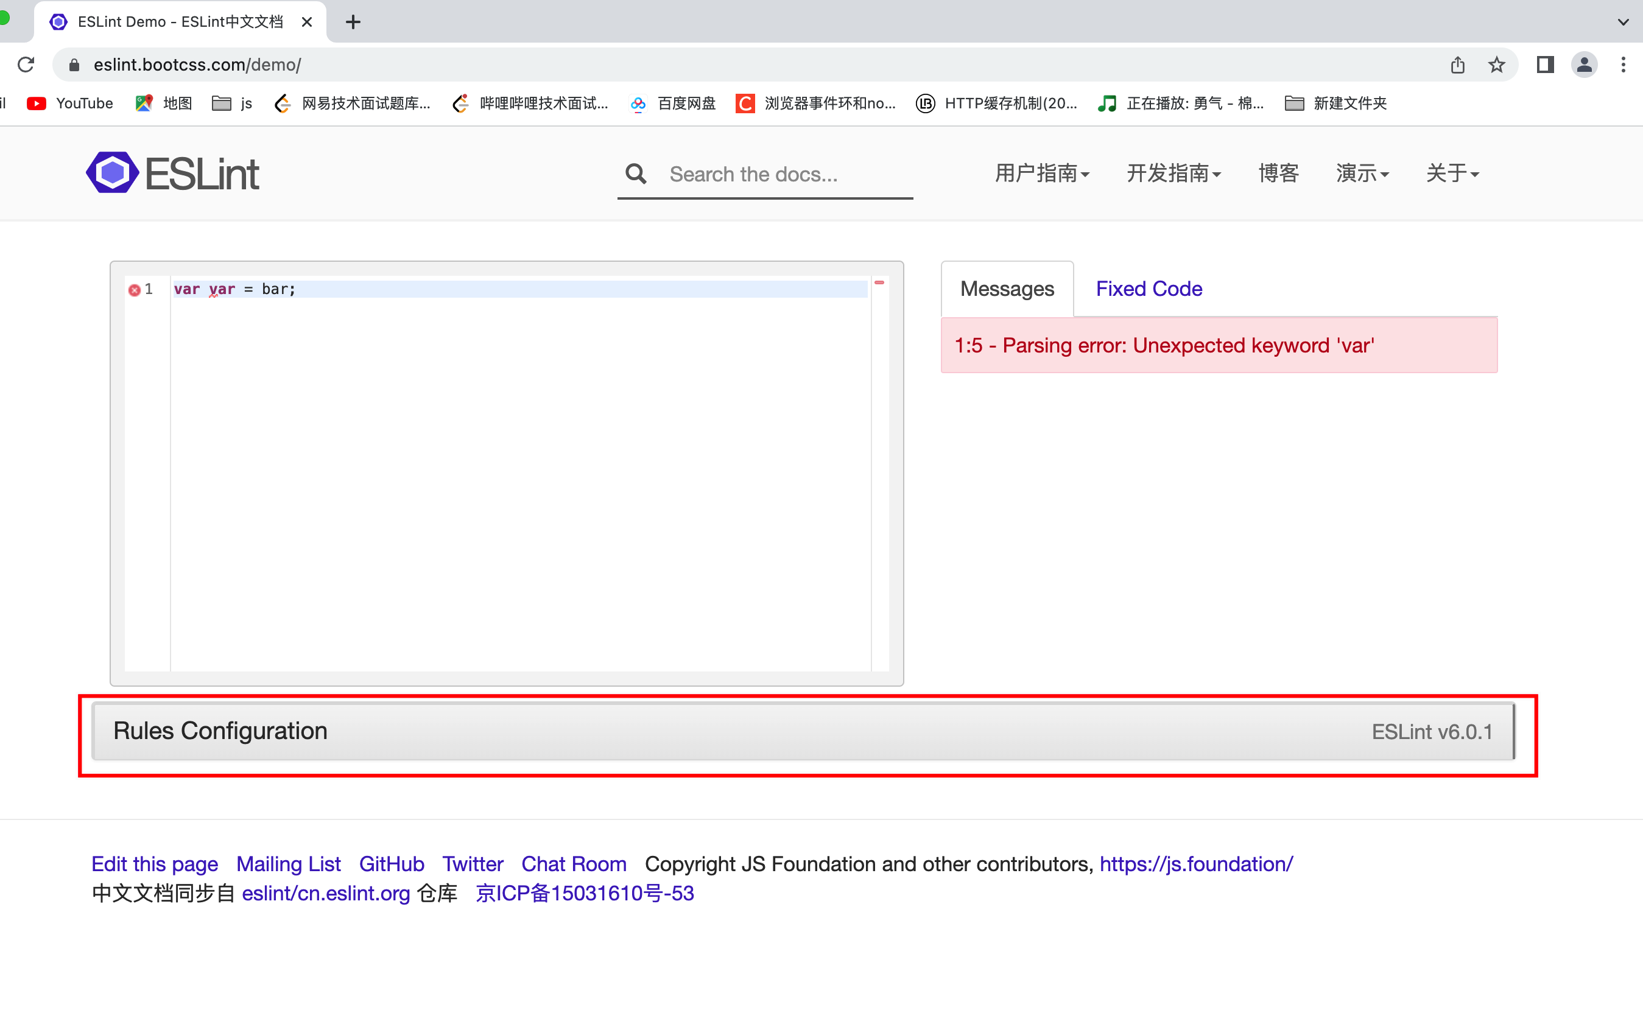Expand the 用户指南 dropdown menu
The width and height of the screenshot is (1643, 1013).
click(x=1042, y=173)
